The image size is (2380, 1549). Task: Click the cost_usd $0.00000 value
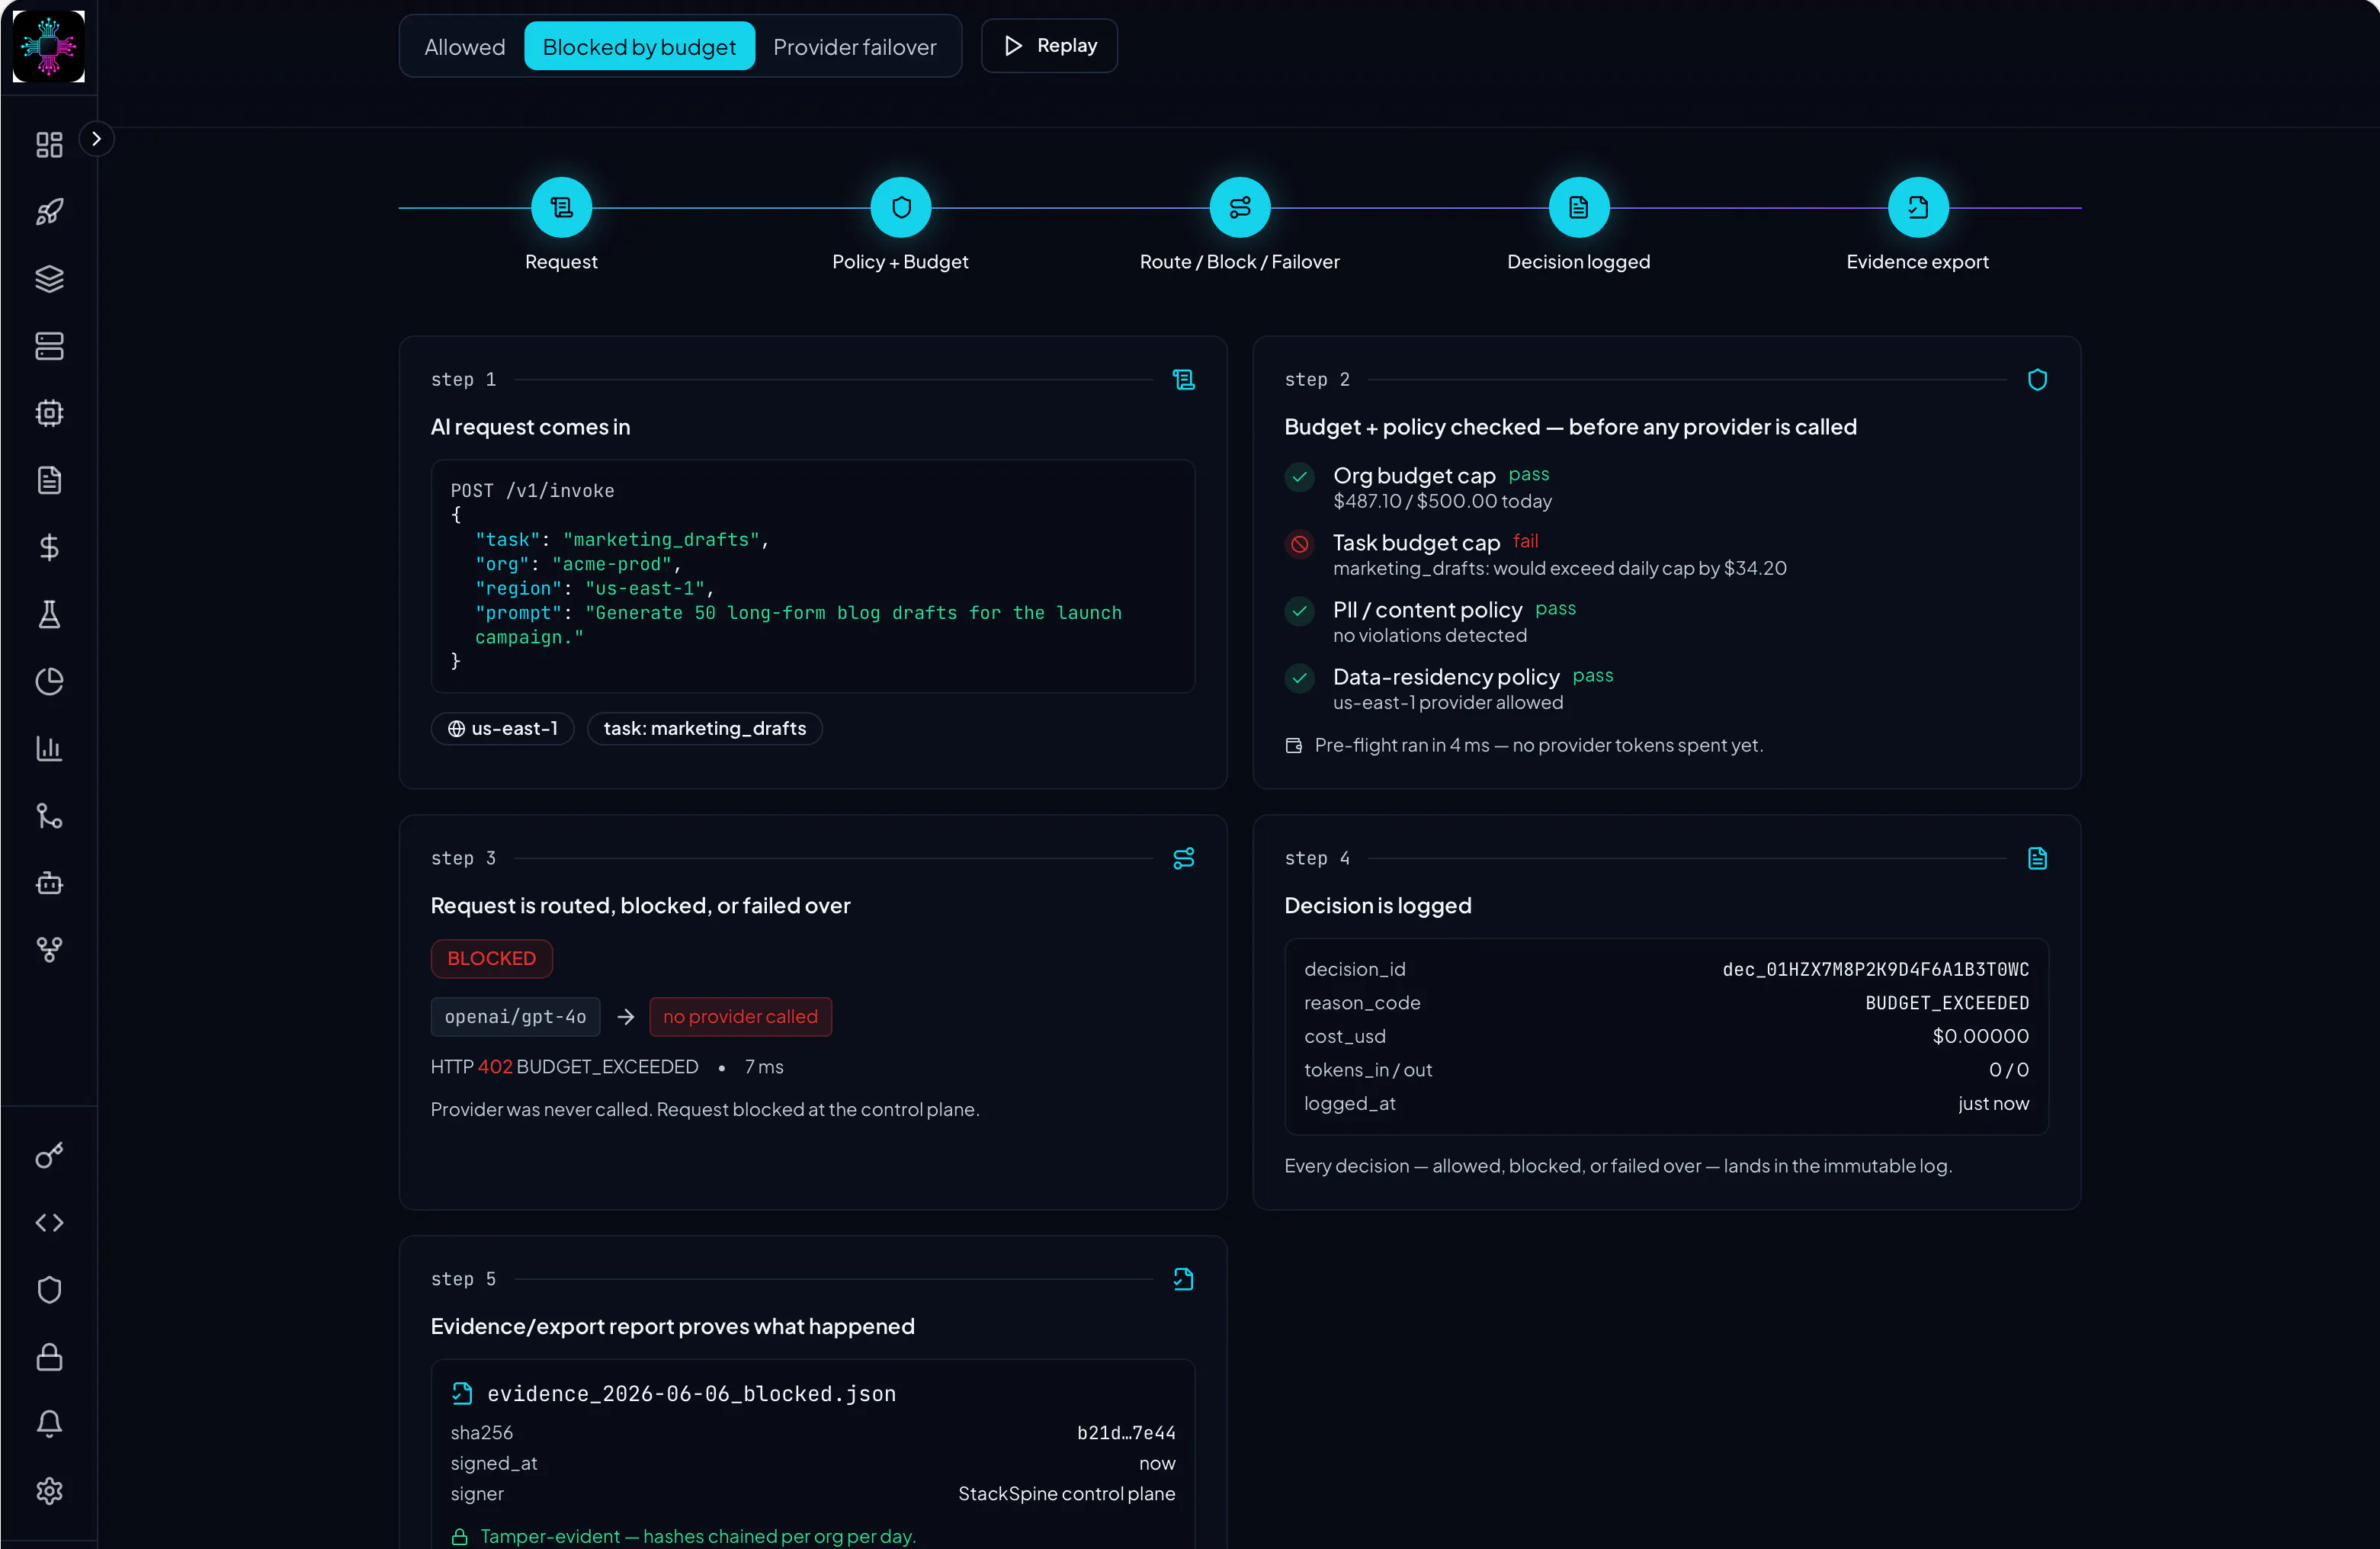1980,1037
